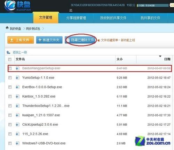Switch to the 分享链接管理 tab
The width and height of the screenshot is (174, 150).
click(76, 18)
